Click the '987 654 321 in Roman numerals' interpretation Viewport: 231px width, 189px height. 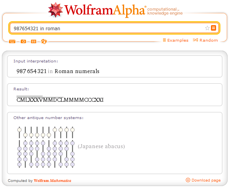tap(58, 71)
